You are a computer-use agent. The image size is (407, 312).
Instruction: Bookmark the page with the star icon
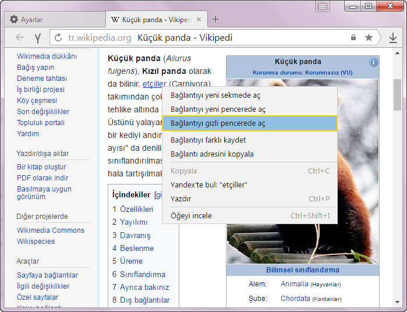click(x=369, y=37)
